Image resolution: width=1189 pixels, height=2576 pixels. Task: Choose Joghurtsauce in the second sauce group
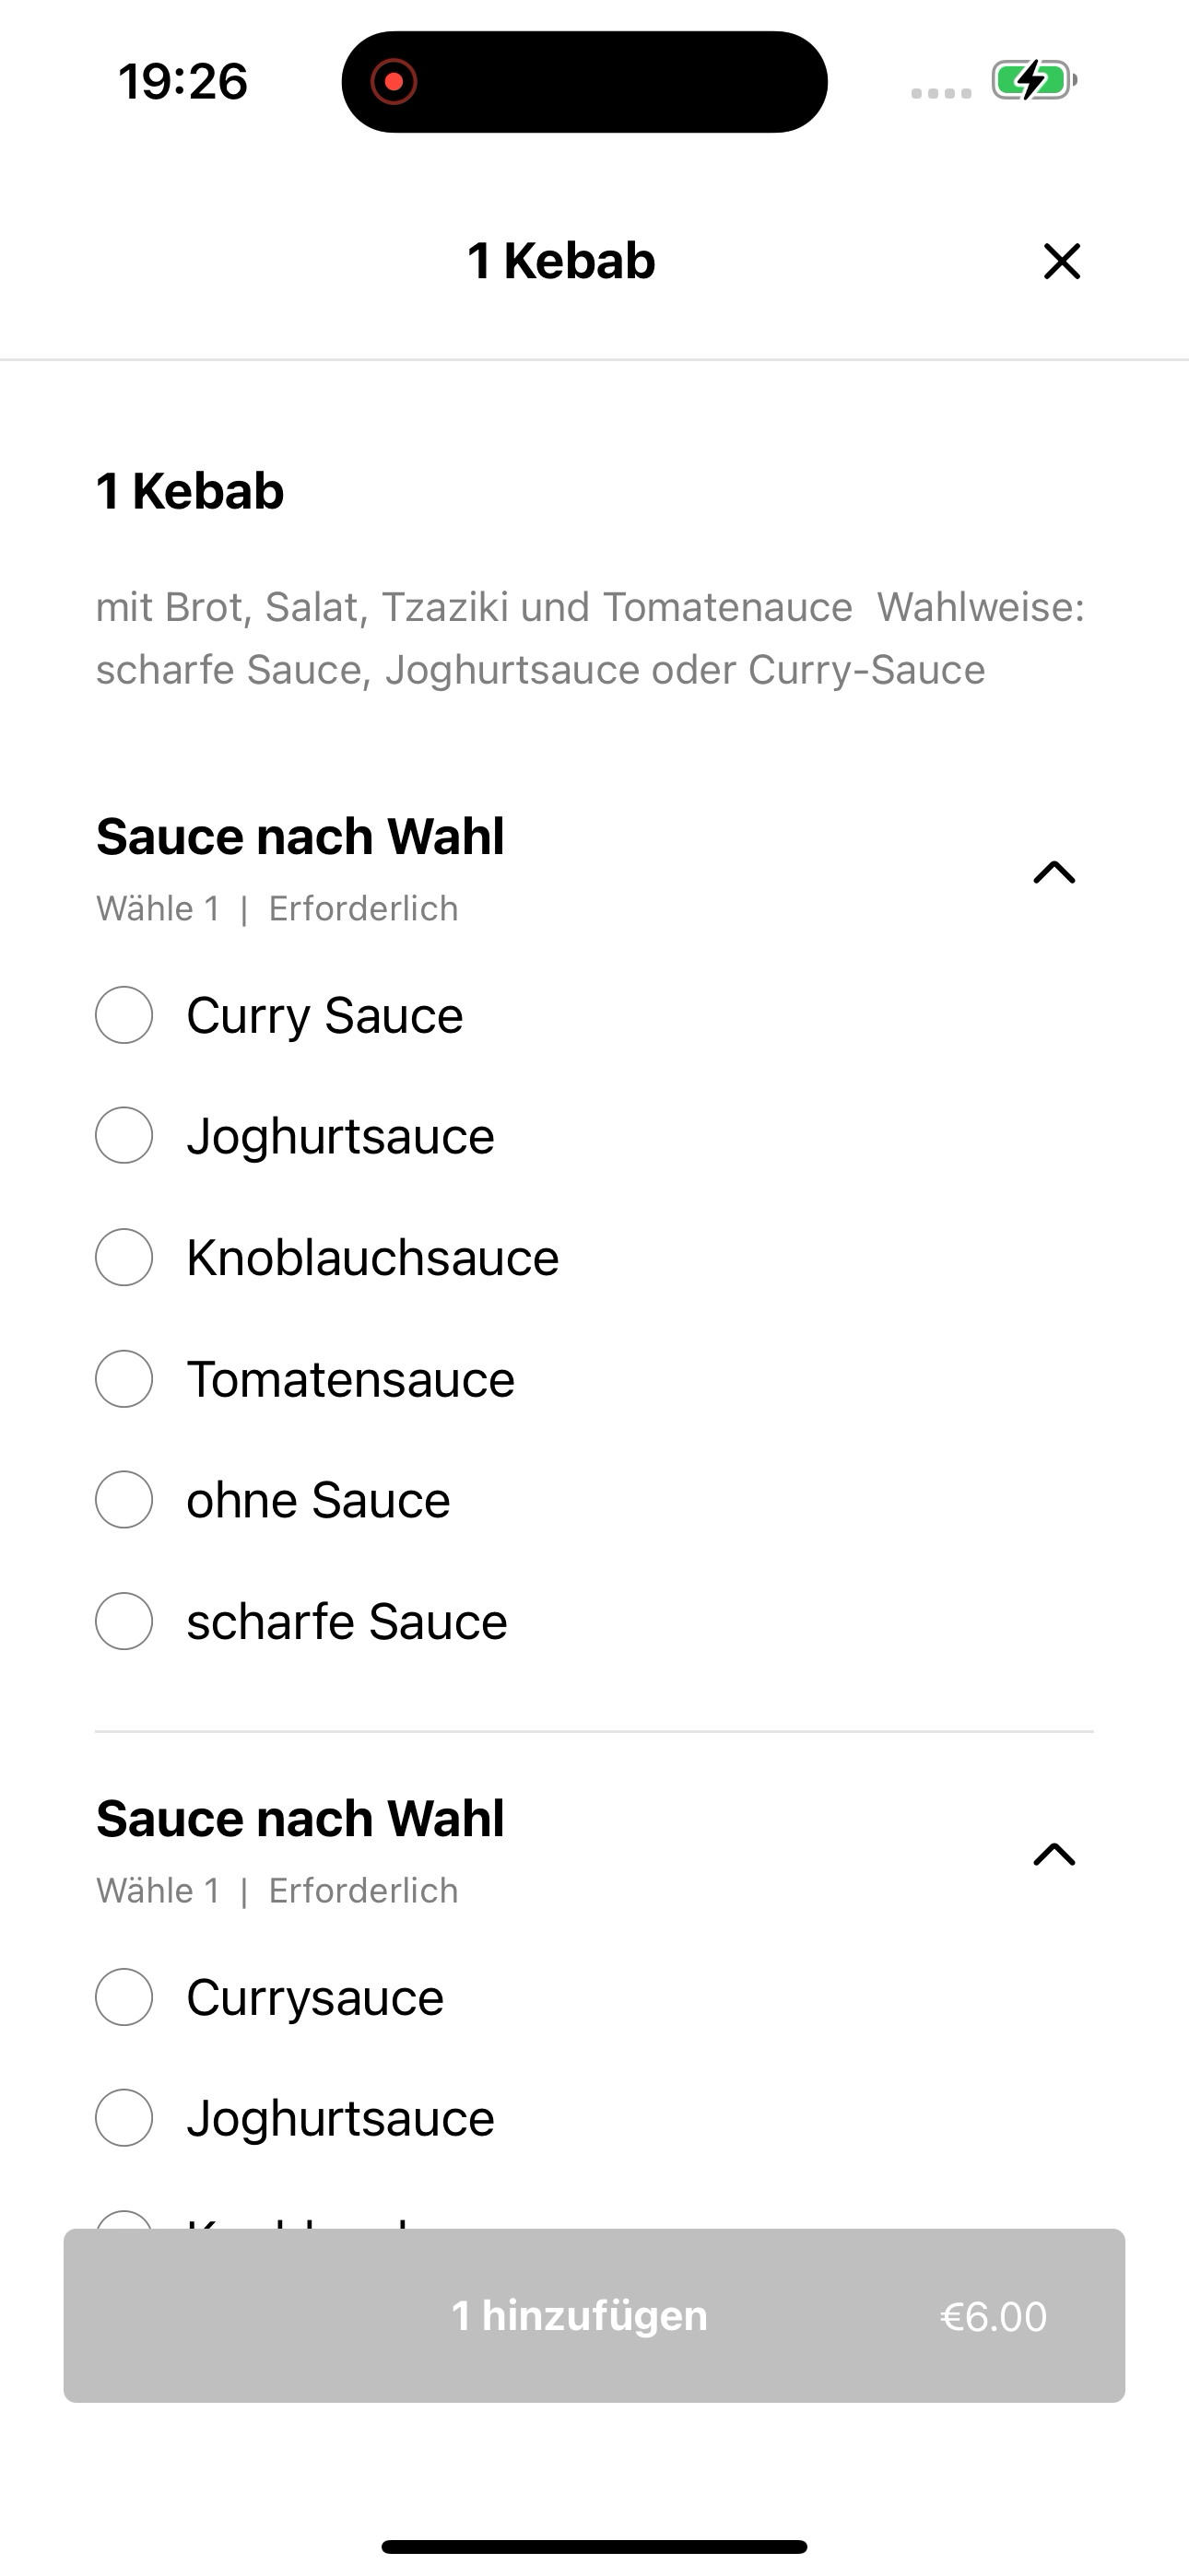pos(124,2118)
